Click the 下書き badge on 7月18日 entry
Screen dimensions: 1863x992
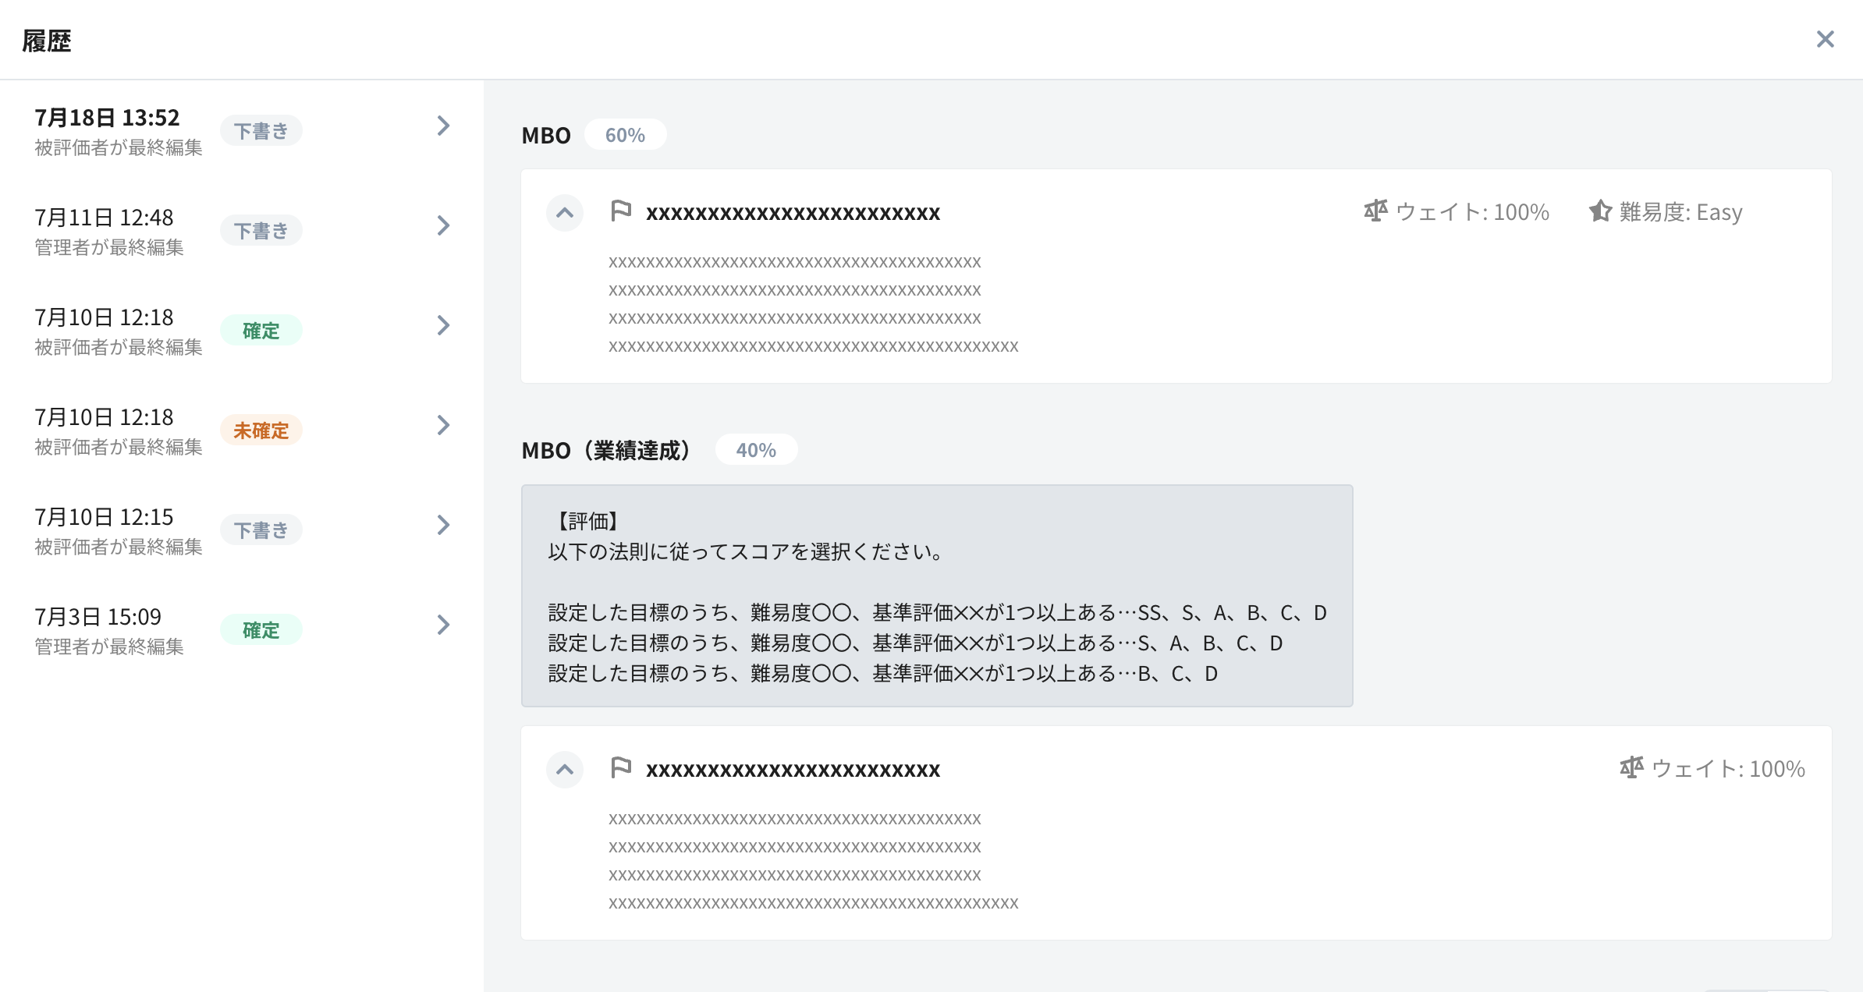pos(261,131)
